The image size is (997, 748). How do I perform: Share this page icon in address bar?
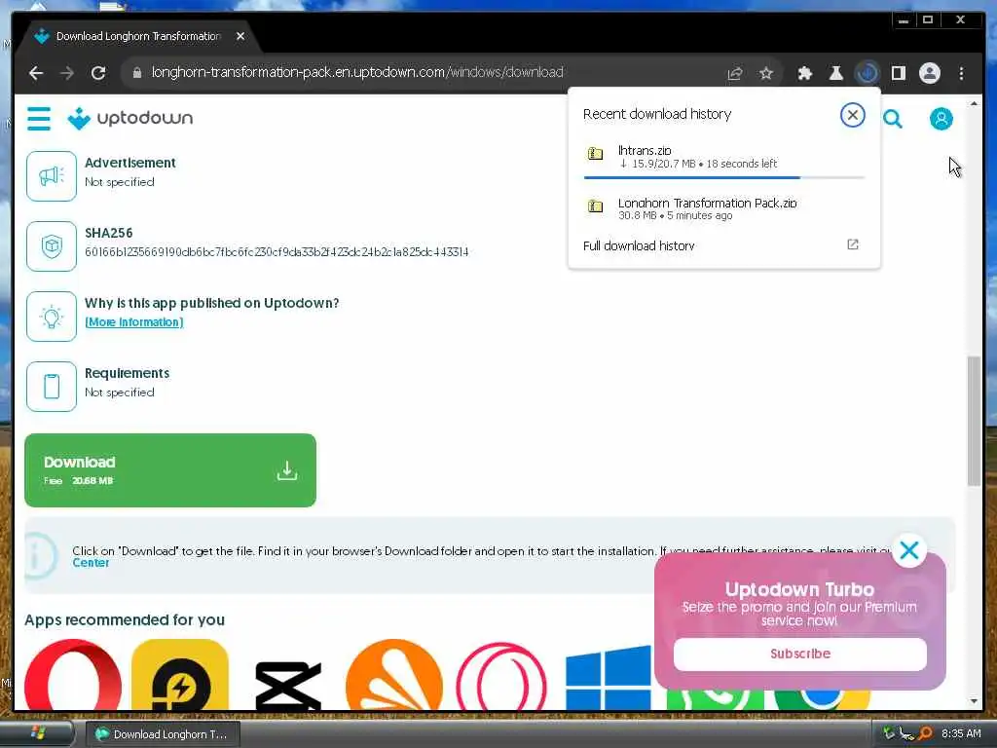(x=734, y=73)
